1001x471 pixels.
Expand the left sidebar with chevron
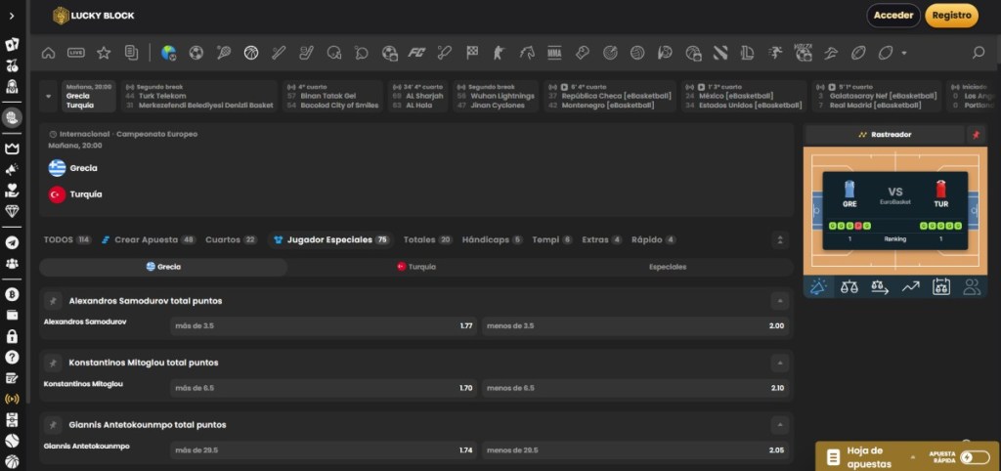point(12,16)
